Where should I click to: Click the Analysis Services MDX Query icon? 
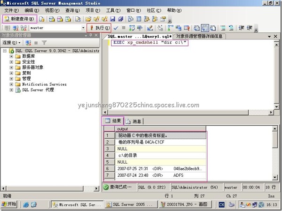pos(52,19)
